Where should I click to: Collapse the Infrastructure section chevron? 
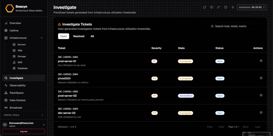pyautogui.click(x=42, y=38)
